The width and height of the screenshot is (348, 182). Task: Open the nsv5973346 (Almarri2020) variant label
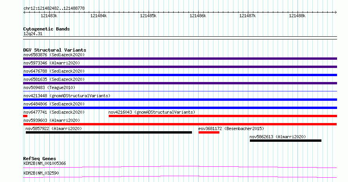[x=52, y=63]
